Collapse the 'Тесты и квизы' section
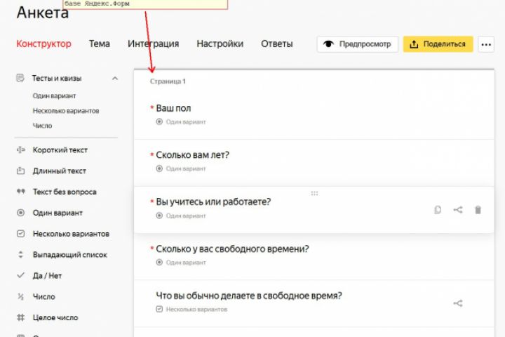This screenshot has width=505, height=337. pyautogui.click(x=115, y=79)
